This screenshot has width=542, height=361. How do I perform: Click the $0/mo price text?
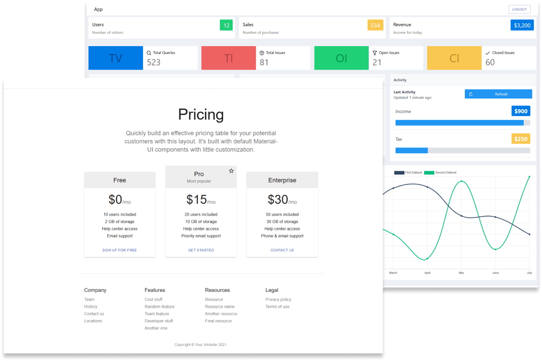(x=120, y=200)
